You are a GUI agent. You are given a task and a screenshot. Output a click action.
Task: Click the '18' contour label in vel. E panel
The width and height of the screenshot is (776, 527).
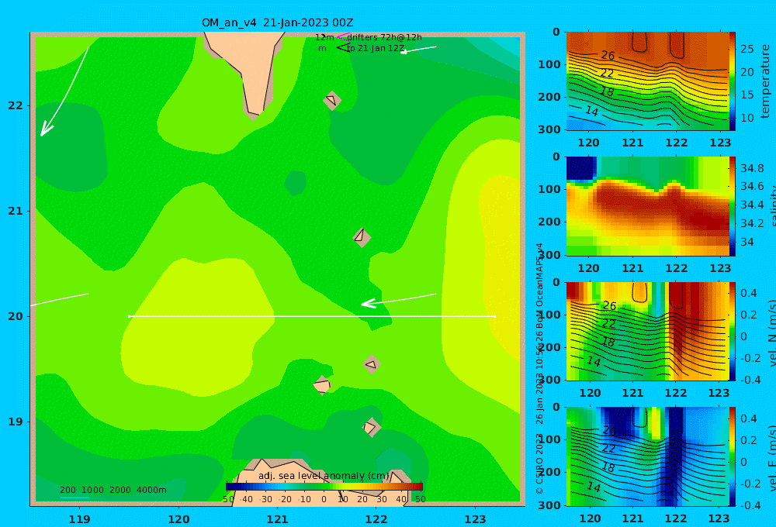pos(608,467)
